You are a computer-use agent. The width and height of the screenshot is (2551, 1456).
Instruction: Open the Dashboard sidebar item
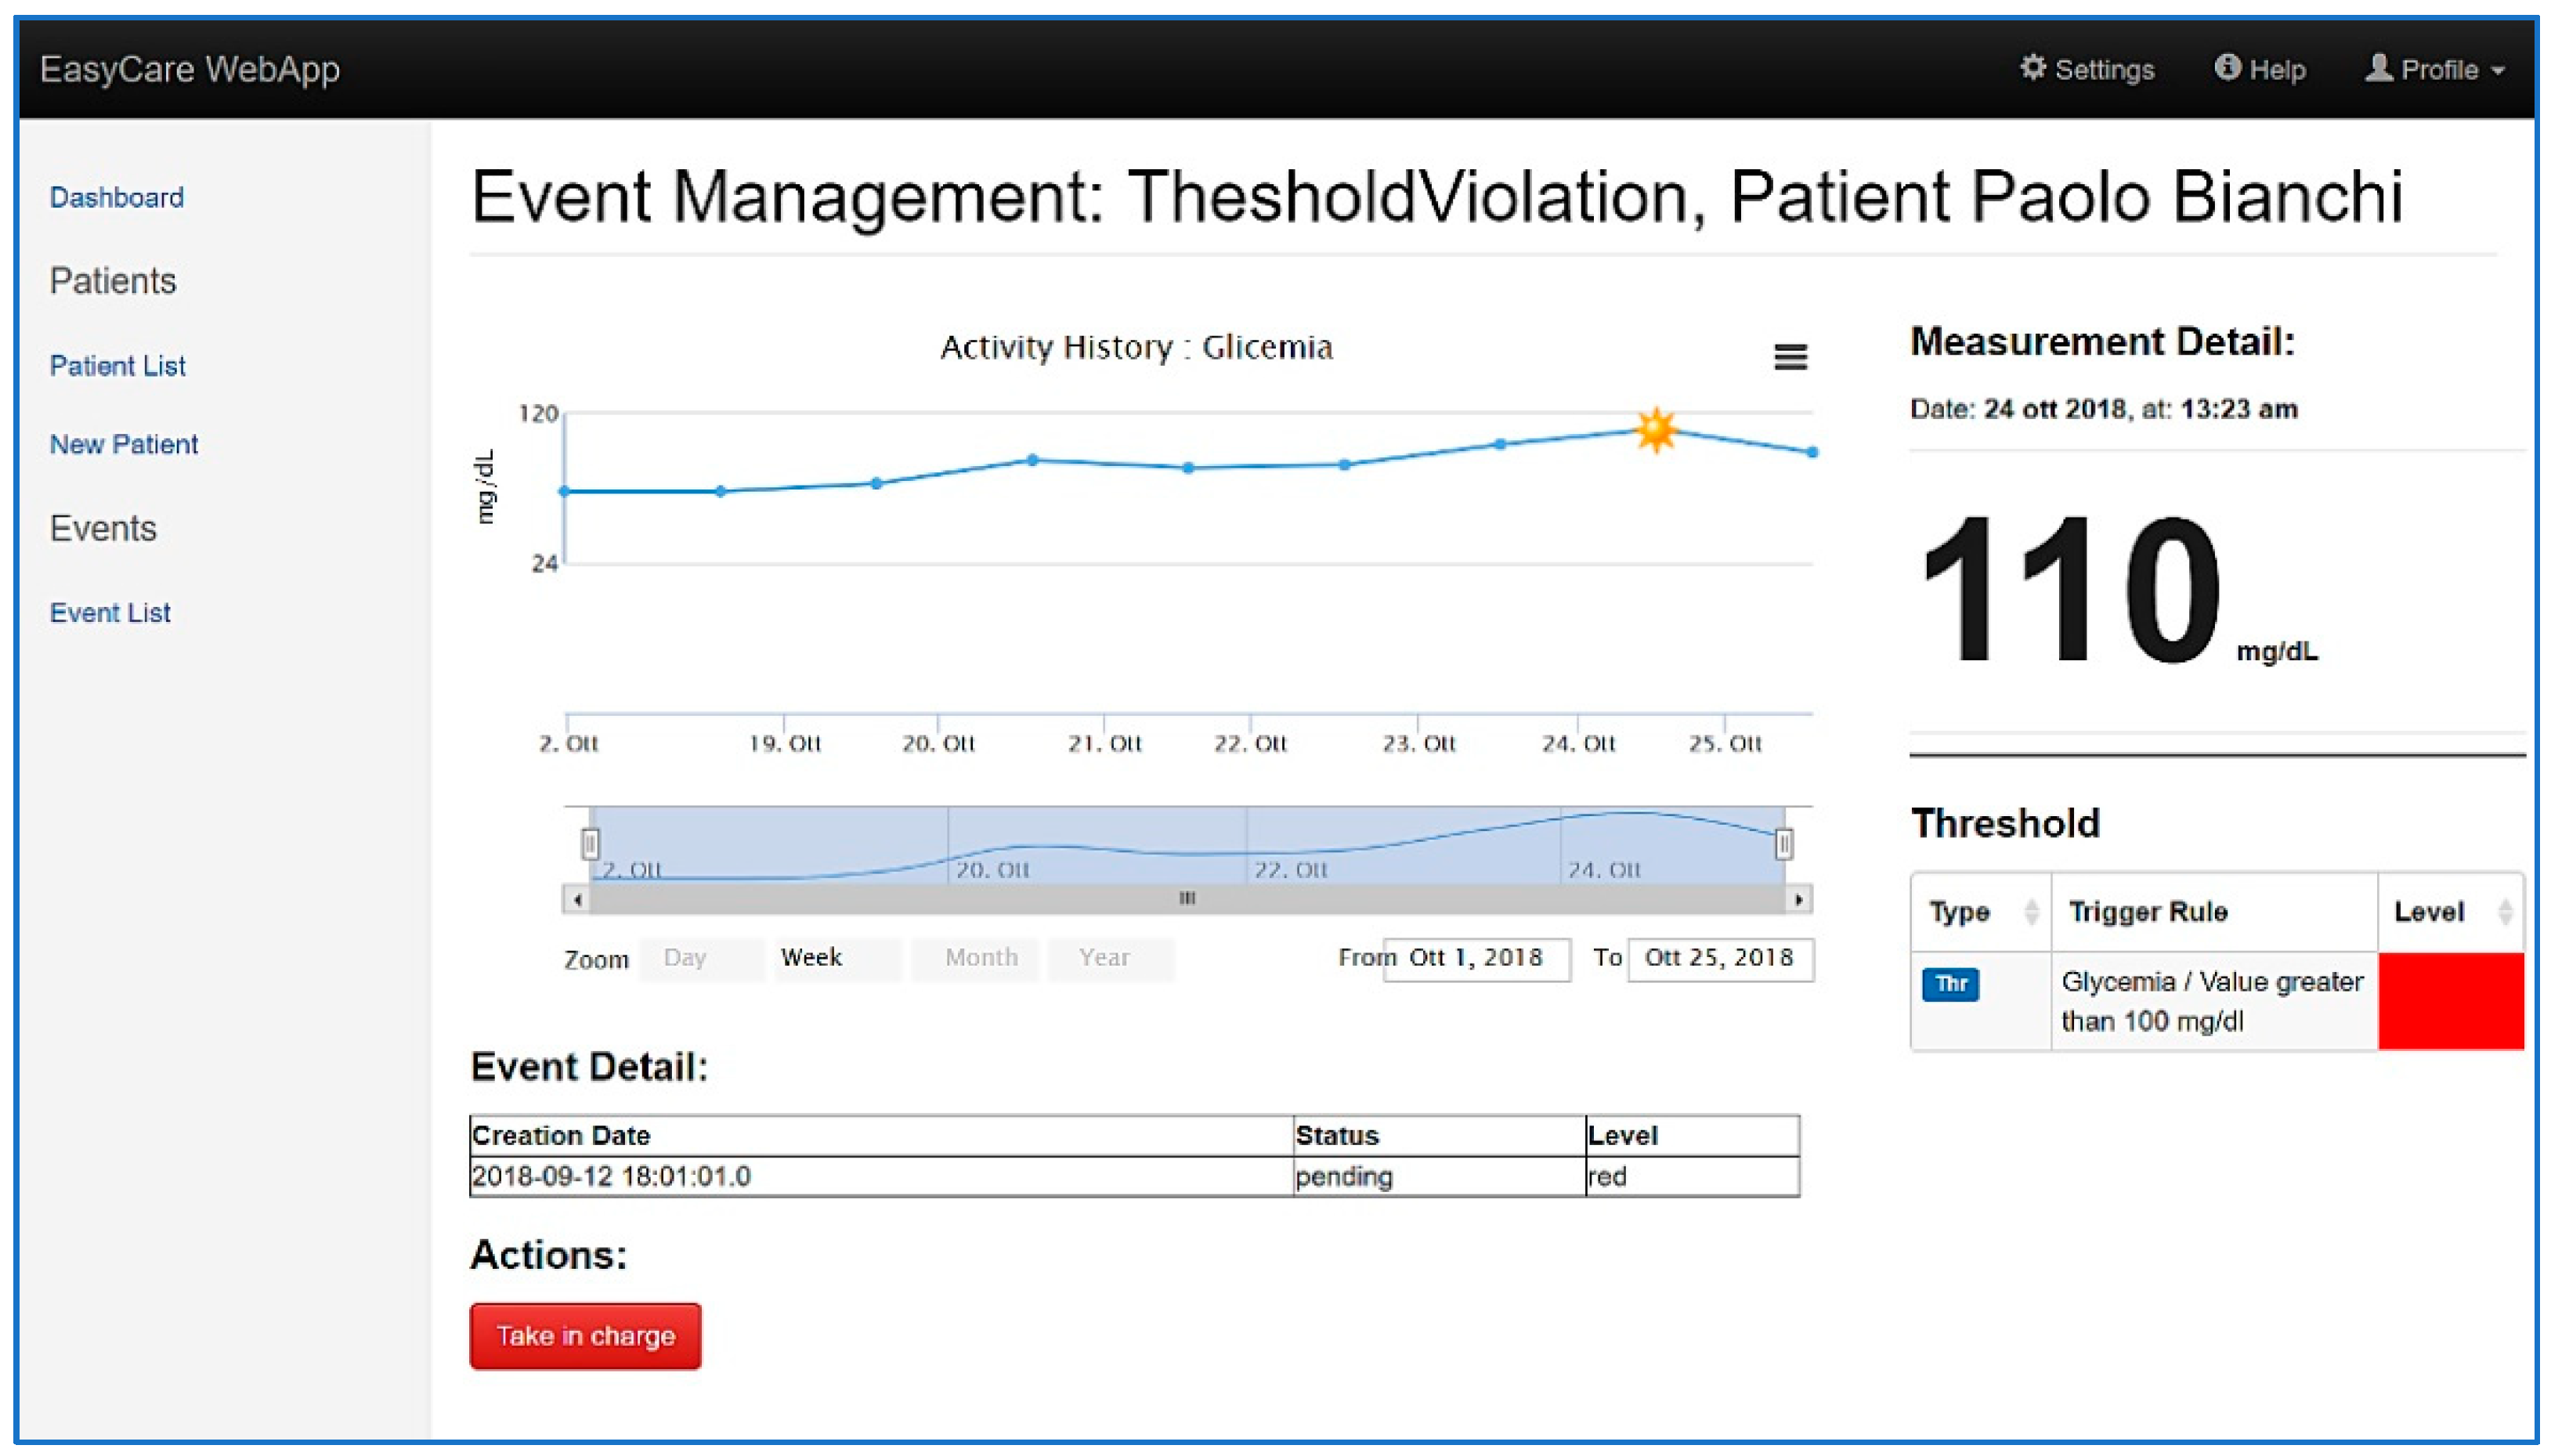coord(117,198)
